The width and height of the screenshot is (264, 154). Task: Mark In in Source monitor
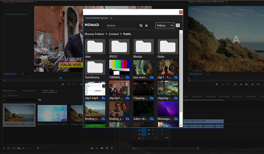[x=69, y=84]
